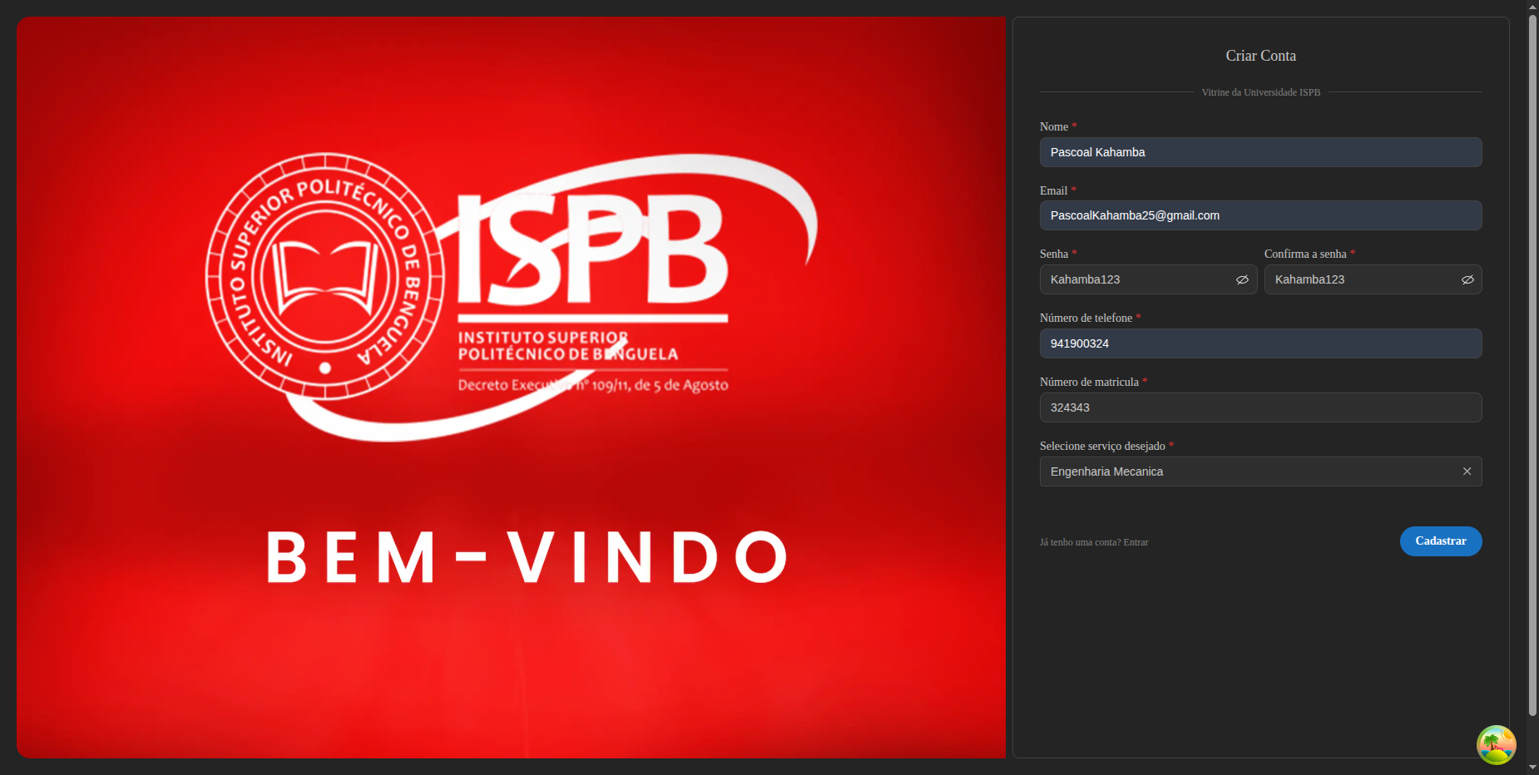1539x775 pixels.
Task: Click the scrollbar up arrow
Action: pos(1532,7)
